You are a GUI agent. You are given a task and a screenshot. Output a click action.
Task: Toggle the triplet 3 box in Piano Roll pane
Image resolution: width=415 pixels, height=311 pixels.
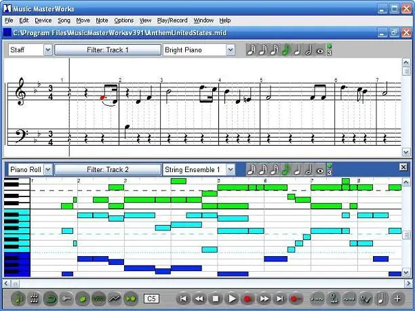(x=330, y=173)
